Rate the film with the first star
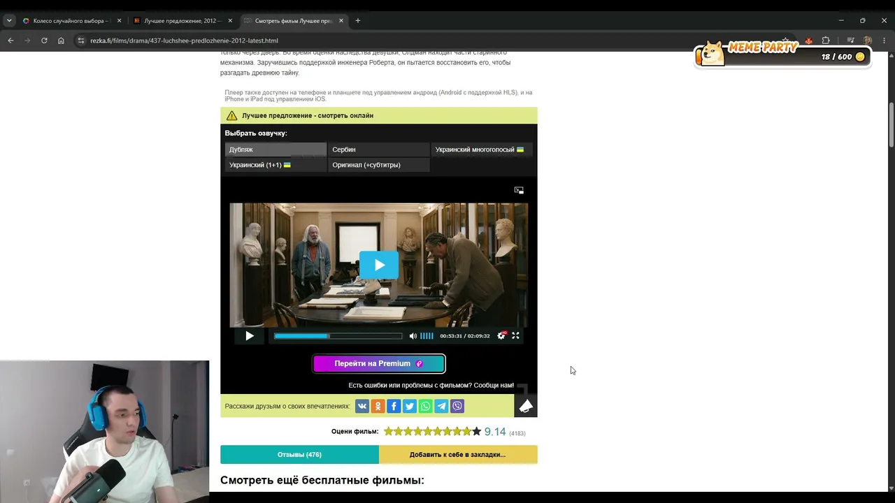 coord(388,432)
